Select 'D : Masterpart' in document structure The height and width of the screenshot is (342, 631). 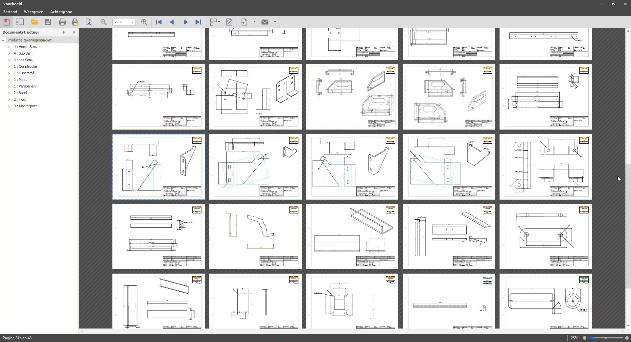click(25, 106)
